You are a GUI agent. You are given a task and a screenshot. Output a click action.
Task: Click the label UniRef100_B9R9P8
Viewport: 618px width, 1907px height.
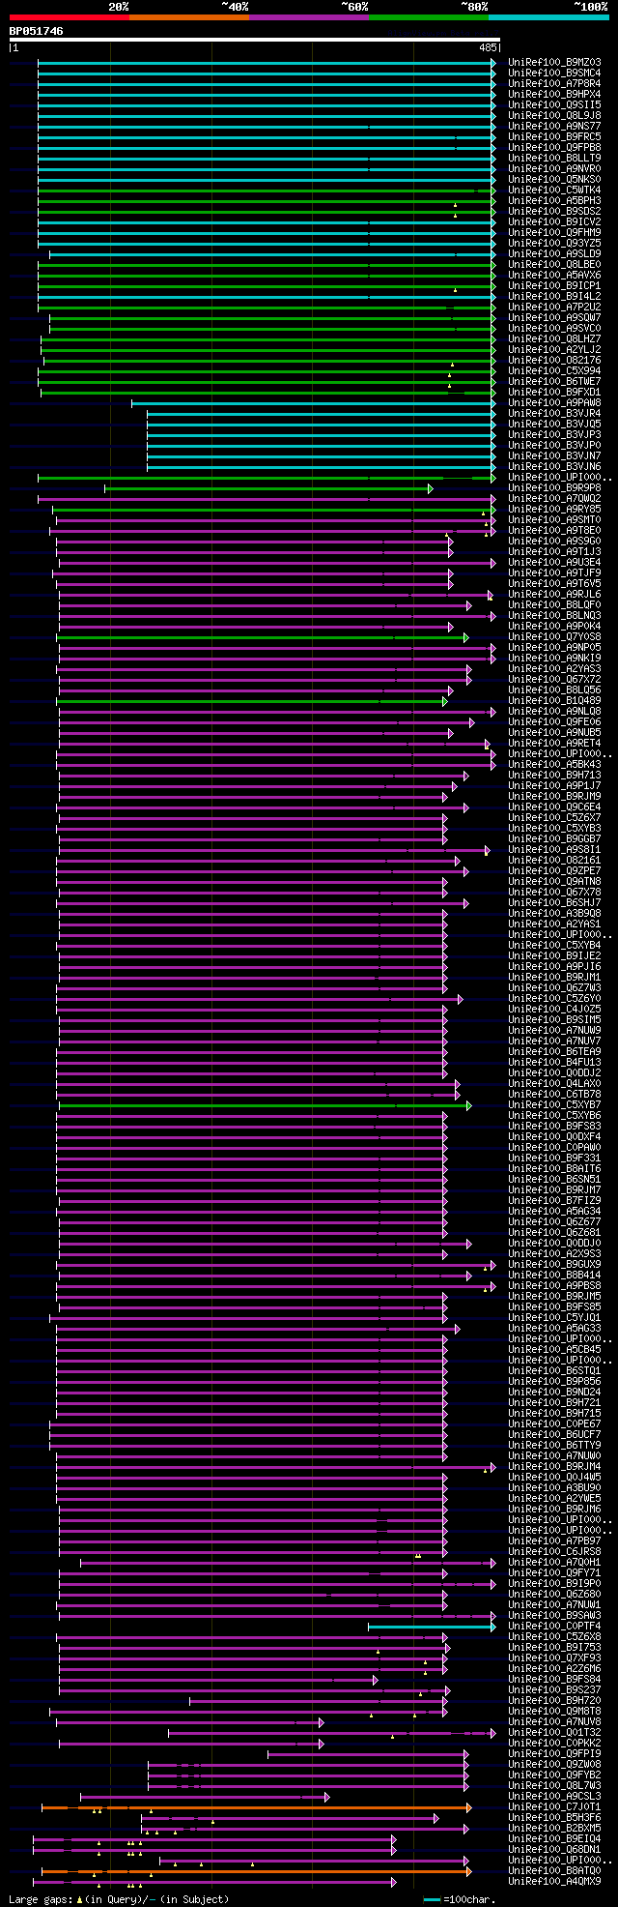(554, 488)
